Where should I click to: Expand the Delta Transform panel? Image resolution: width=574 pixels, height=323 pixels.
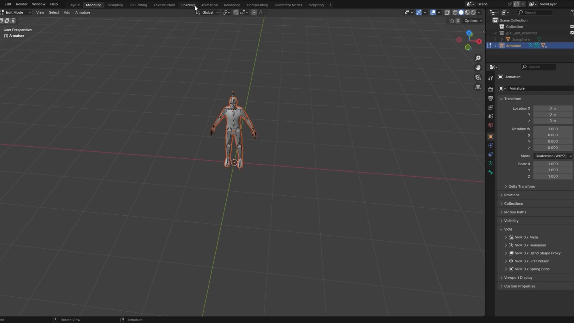point(522,186)
